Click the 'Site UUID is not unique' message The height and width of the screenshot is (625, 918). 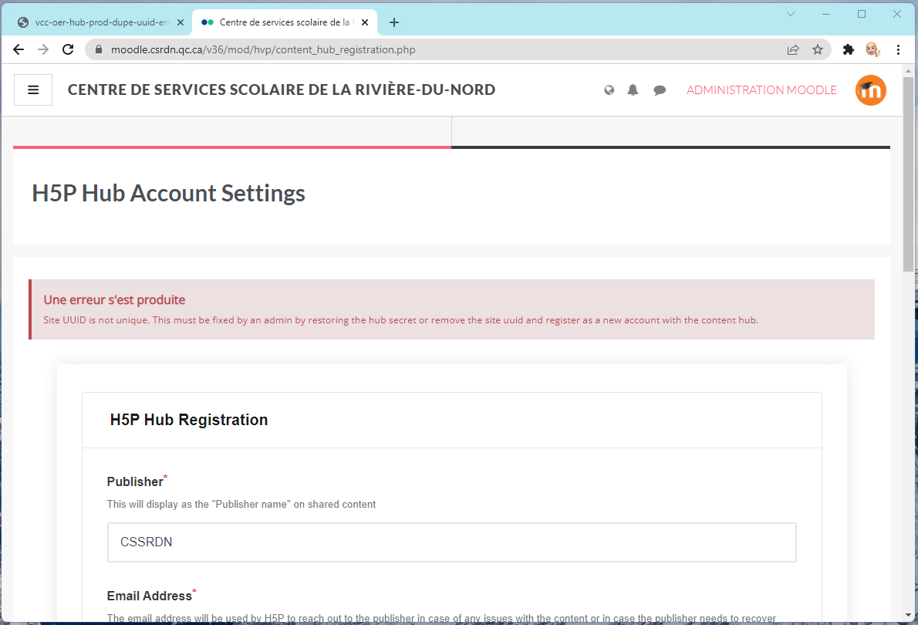coord(400,320)
